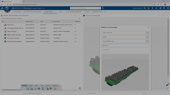Open Mark BARROW's profile avatar
This screenshot has height=95, width=170.
click(144, 8)
